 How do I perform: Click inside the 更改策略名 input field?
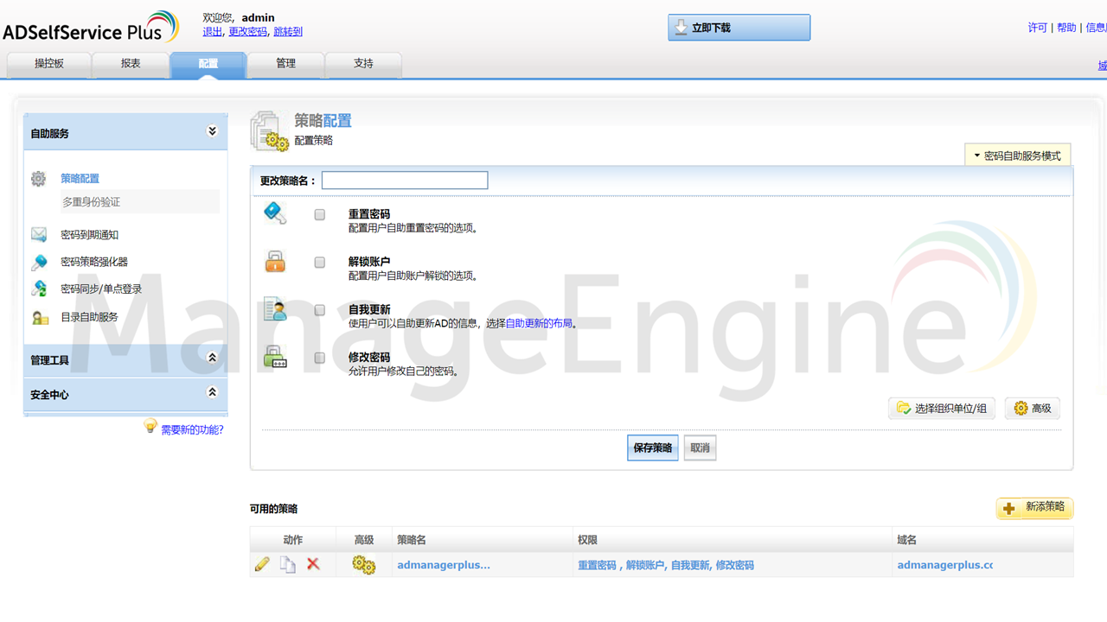tap(404, 180)
